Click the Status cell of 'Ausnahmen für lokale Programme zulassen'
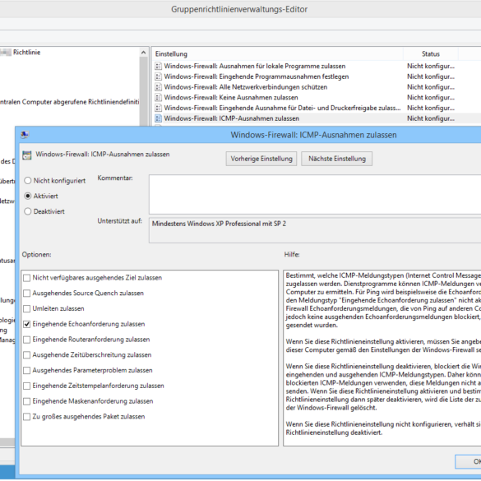The image size is (481, 481). [x=431, y=66]
